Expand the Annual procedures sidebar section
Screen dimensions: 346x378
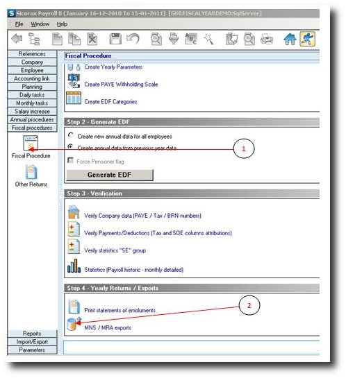[32, 119]
